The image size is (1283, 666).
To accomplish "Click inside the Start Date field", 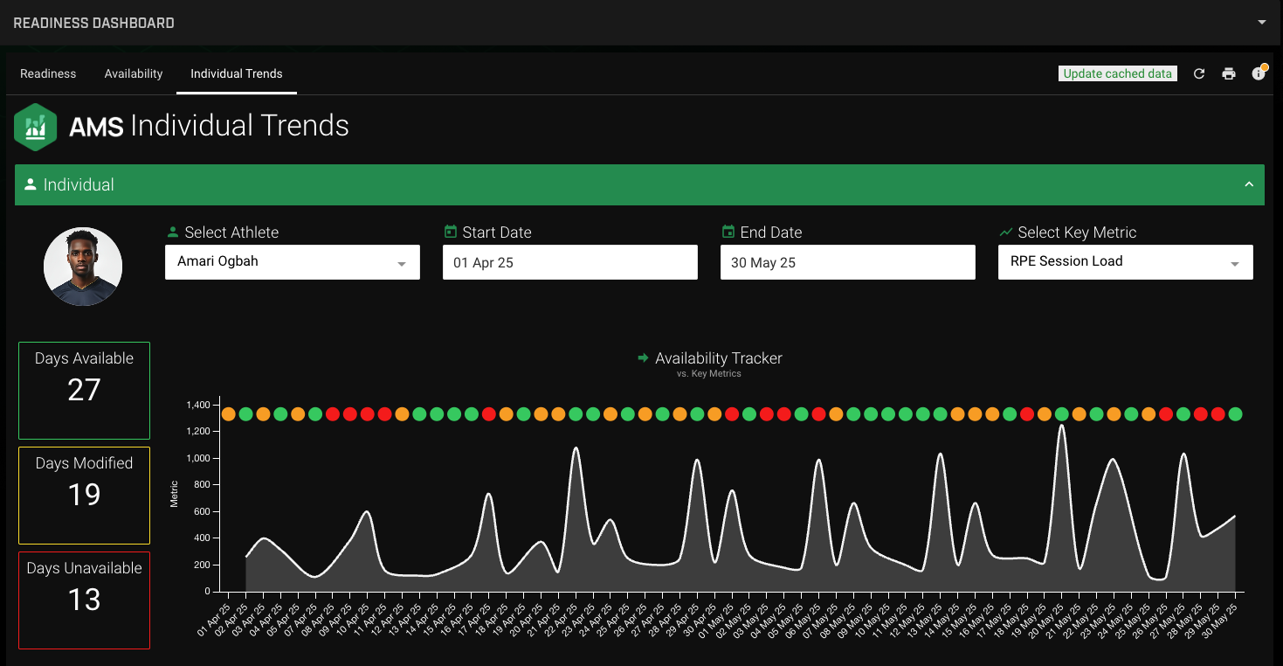I will pyautogui.click(x=569, y=262).
